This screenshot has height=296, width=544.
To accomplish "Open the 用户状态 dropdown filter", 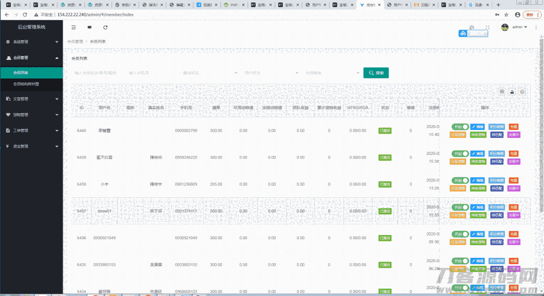I will tap(271, 73).
